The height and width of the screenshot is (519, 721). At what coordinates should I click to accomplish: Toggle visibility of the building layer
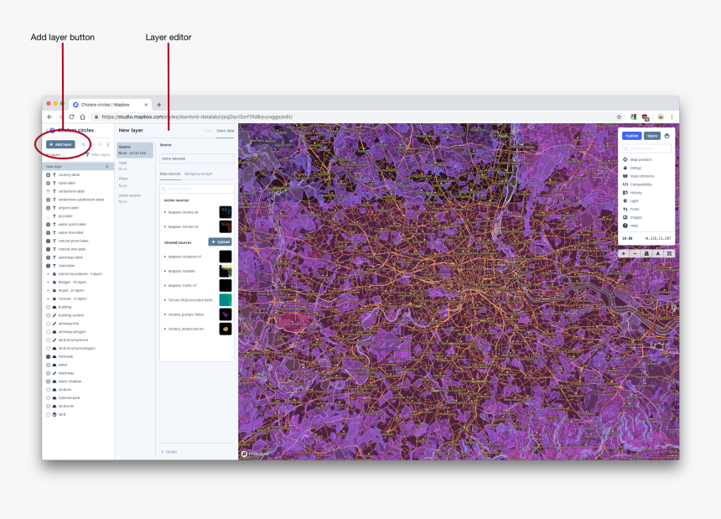tap(46, 307)
